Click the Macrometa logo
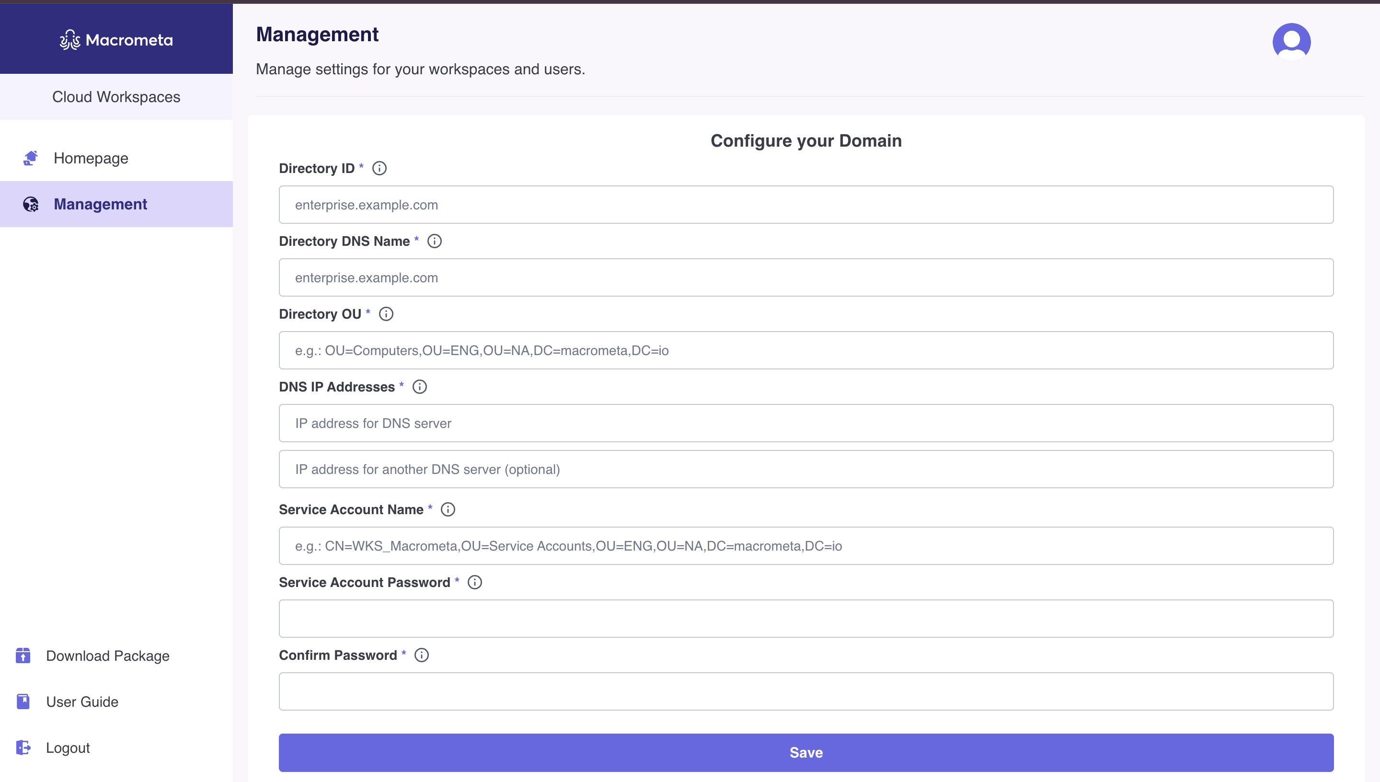Viewport: 1380px width, 782px height. point(116,40)
